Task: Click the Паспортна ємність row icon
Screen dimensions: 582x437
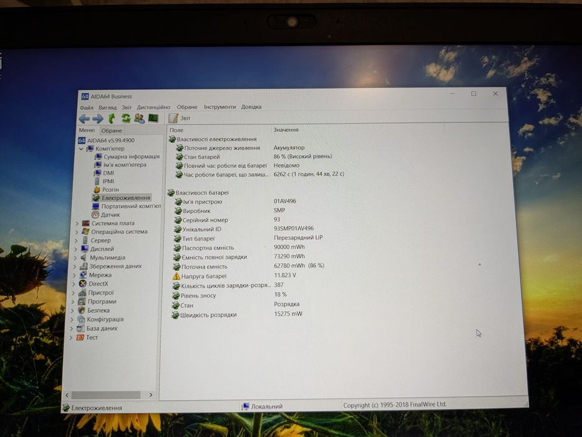Action: coord(177,248)
